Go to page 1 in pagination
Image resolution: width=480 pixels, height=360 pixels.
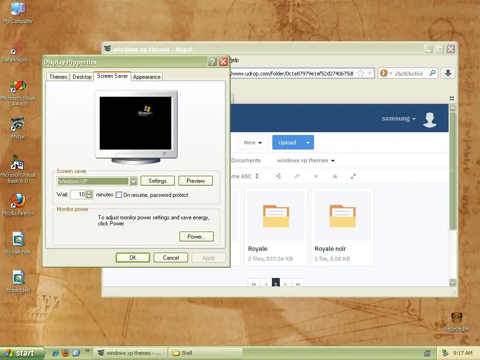click(x=276, y=283)
